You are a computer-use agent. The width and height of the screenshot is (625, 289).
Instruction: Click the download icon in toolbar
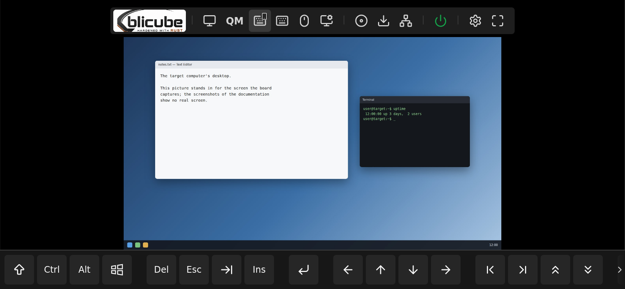coord(384,21)
